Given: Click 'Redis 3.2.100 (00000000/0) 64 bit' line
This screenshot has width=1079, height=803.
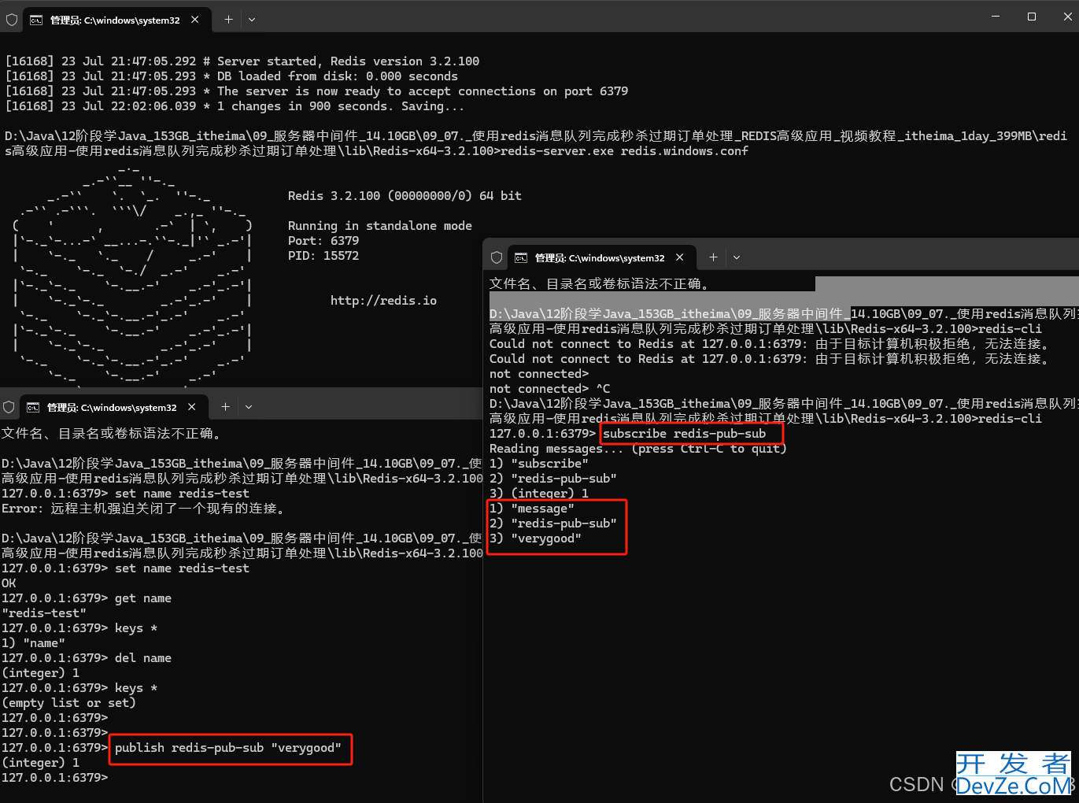Looking at the screenshot, I should coord(405,195).
